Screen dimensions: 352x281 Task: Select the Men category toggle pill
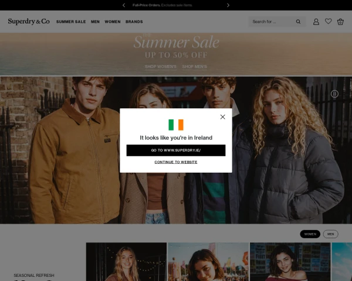(x=330, y=234)
